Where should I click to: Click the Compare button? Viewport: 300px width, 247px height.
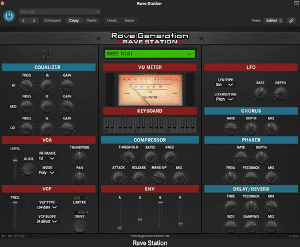pyautogui.click(x=52, y=21)
